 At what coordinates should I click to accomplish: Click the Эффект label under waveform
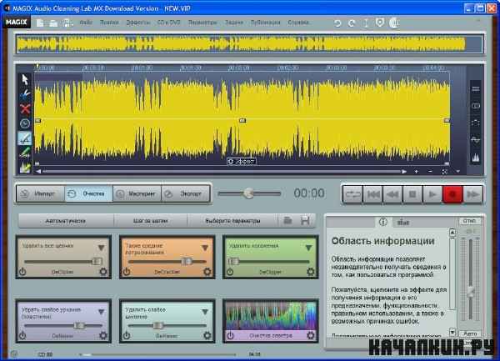tap(242, 162)
